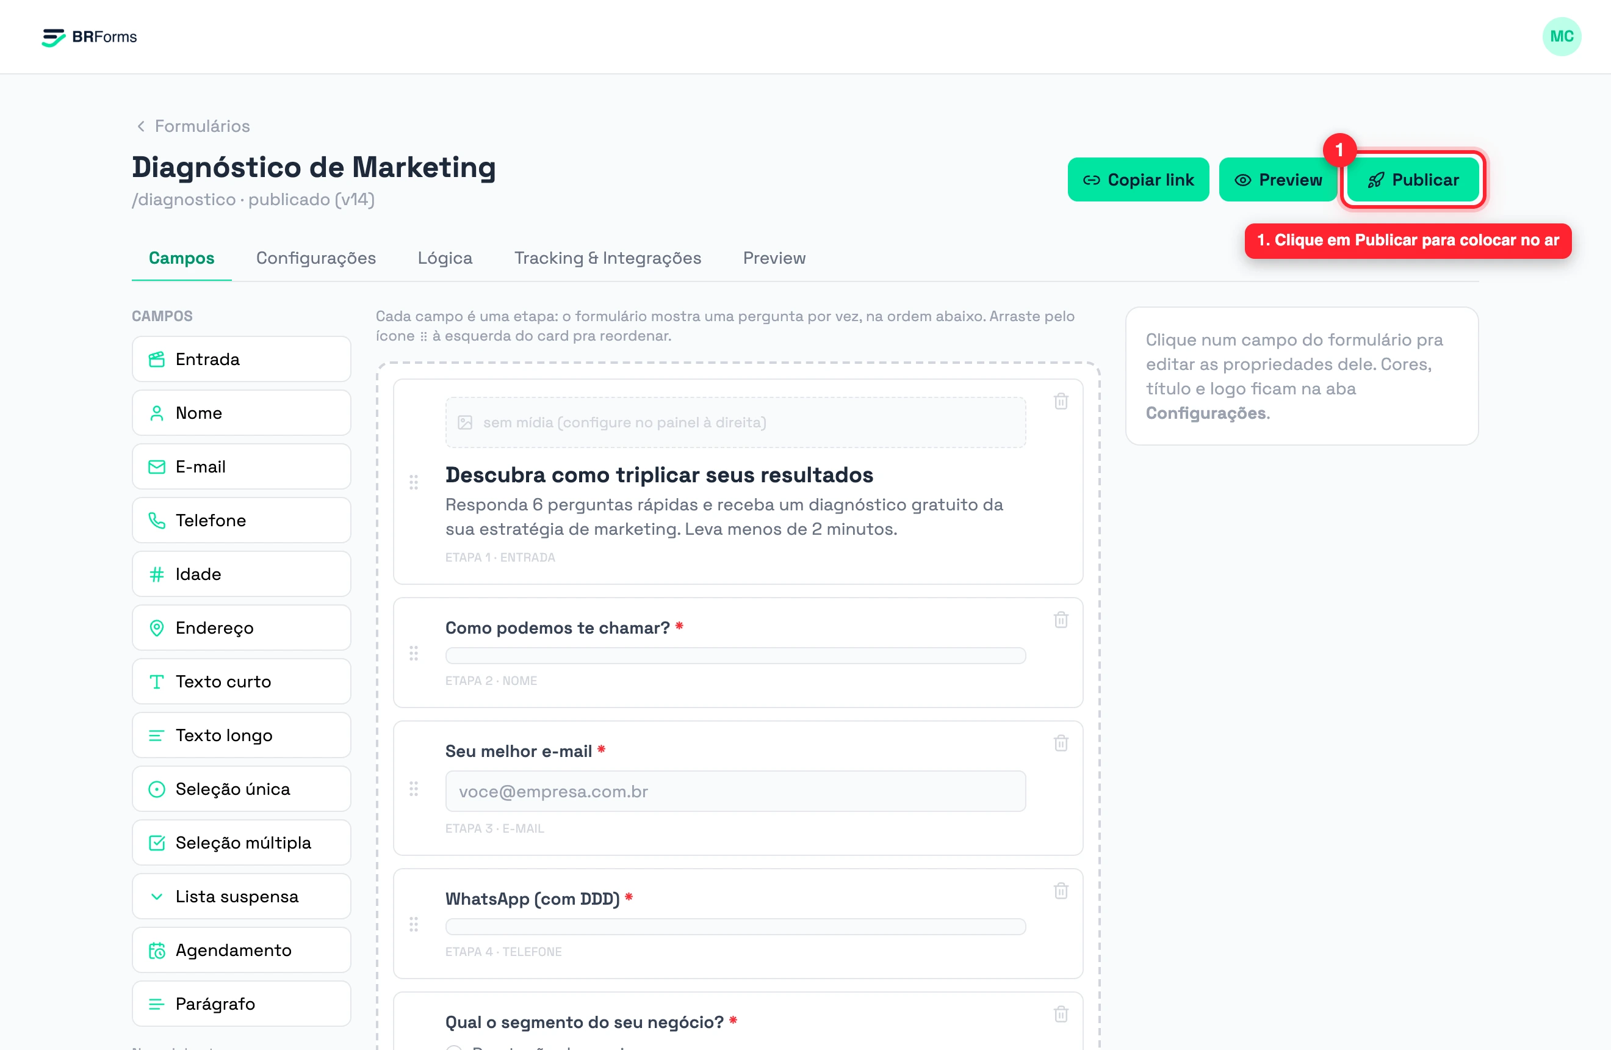Click the bold Configurações text in side panel
This screenshot has height=1050, width=1611.
pos(1206,413)
